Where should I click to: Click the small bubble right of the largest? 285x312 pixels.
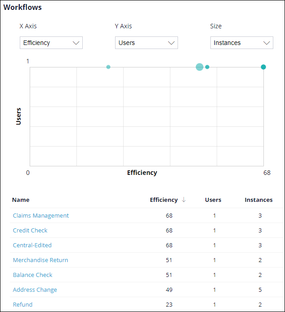tap(207, 67)
